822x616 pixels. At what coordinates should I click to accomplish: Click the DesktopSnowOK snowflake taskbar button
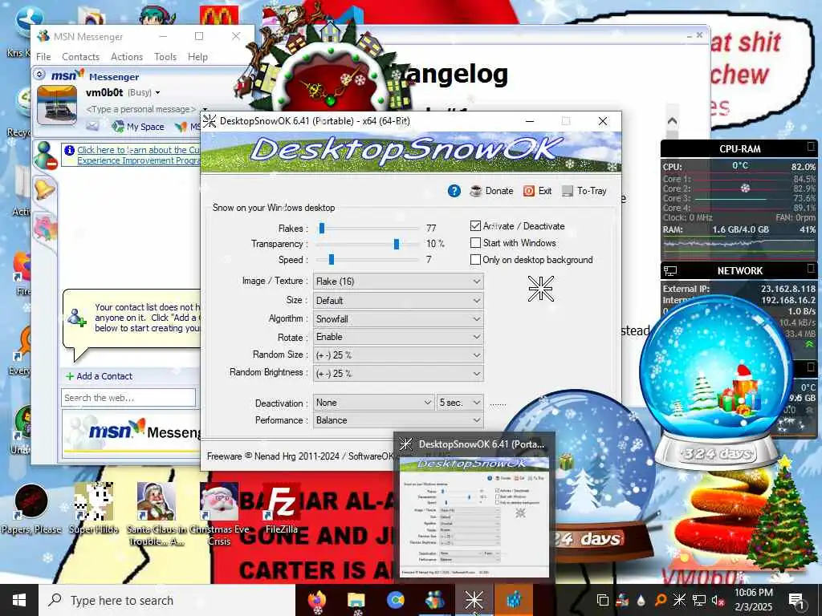474,600
